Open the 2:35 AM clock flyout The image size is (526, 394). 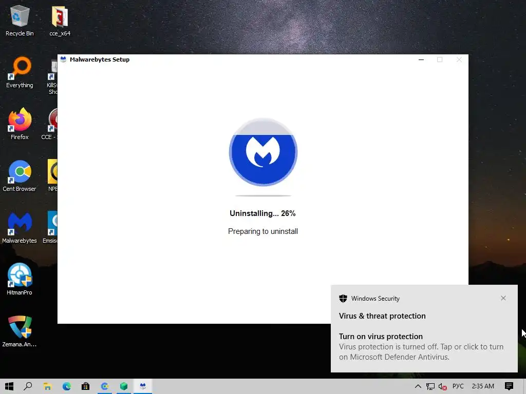click(x=483, y=386)
